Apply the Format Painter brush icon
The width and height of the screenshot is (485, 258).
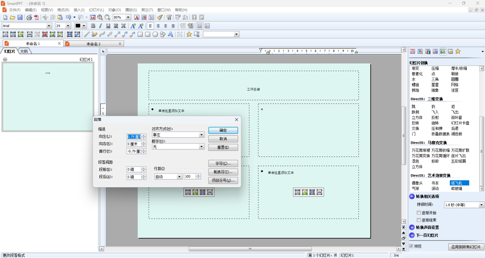coord(160,18)
